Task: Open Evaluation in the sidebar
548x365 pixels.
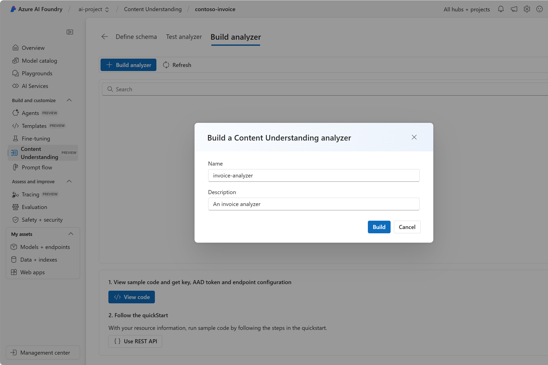Action: tap(34, 207)
